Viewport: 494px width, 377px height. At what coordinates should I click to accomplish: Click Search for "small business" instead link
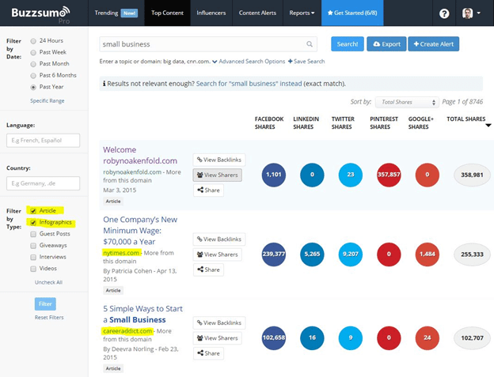click(249, 84)
